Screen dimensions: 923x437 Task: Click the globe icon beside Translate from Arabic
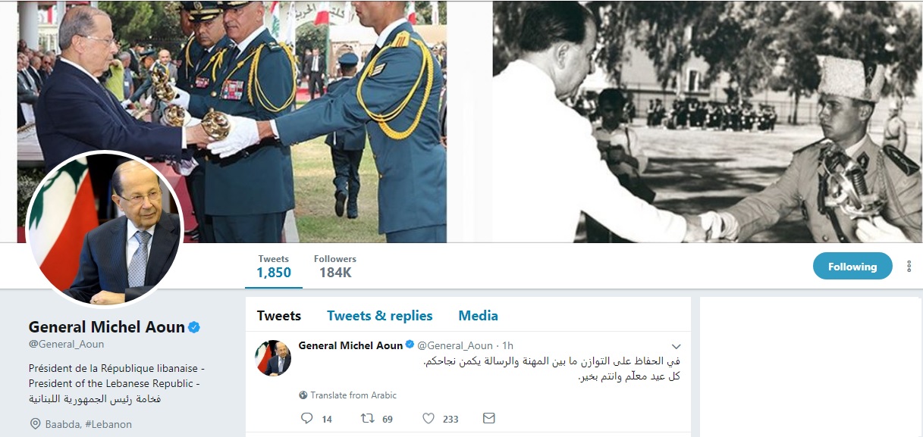[x=303, y=395]
